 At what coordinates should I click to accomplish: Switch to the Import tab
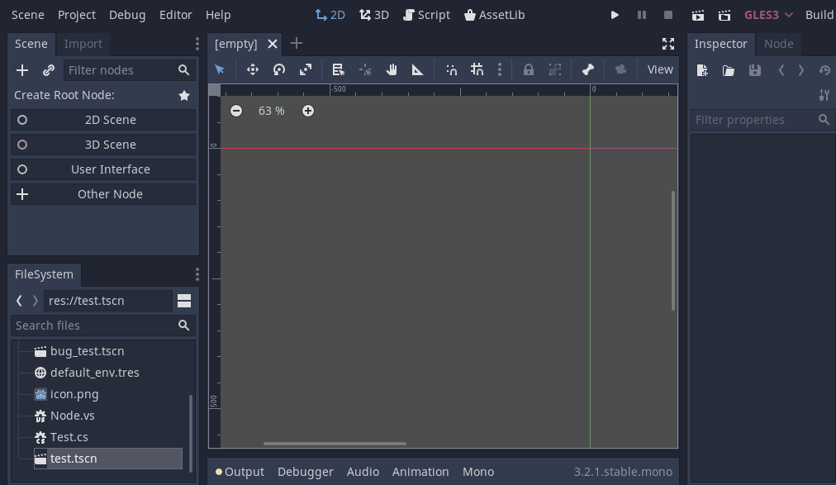click(83, 44)
